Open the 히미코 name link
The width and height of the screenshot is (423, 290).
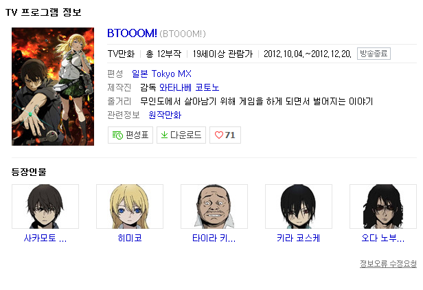pyautogui.click(x=130, y=238)
